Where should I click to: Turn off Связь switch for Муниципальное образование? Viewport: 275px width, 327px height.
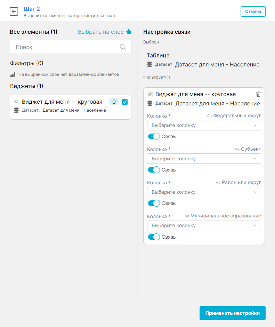154,237
